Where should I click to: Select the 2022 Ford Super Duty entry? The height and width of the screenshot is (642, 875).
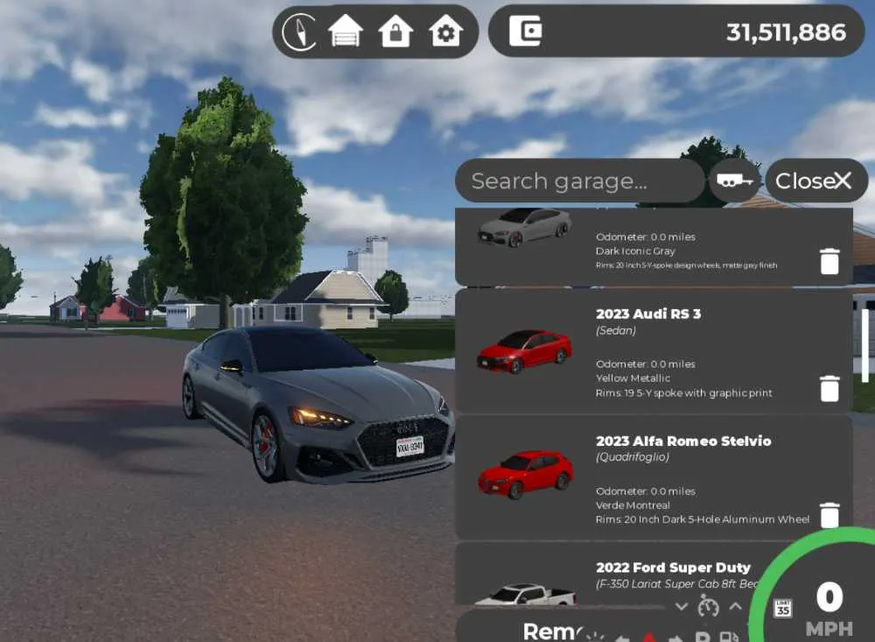614,574
